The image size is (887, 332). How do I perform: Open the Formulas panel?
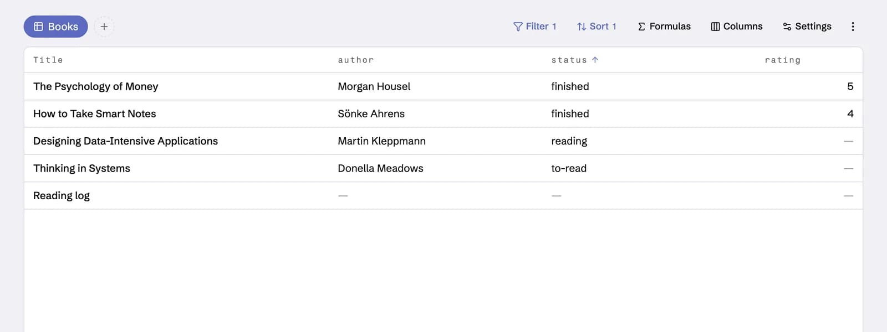tap(664, 27)
